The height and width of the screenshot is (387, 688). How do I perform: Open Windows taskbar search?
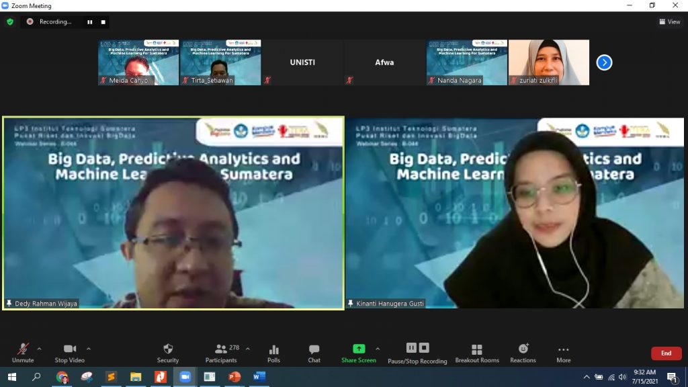click(x=36, y=377)
